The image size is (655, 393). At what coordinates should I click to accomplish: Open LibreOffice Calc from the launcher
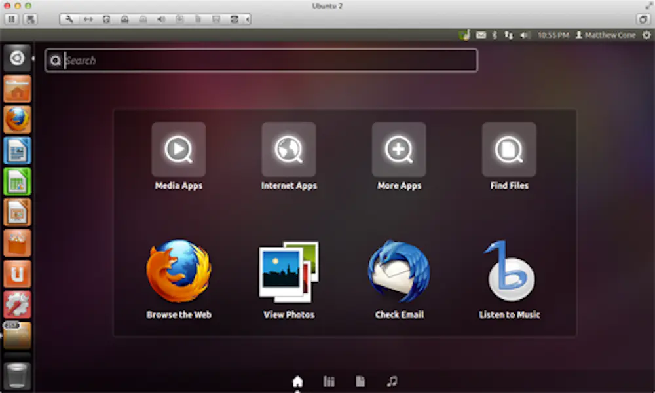point(17,181)
